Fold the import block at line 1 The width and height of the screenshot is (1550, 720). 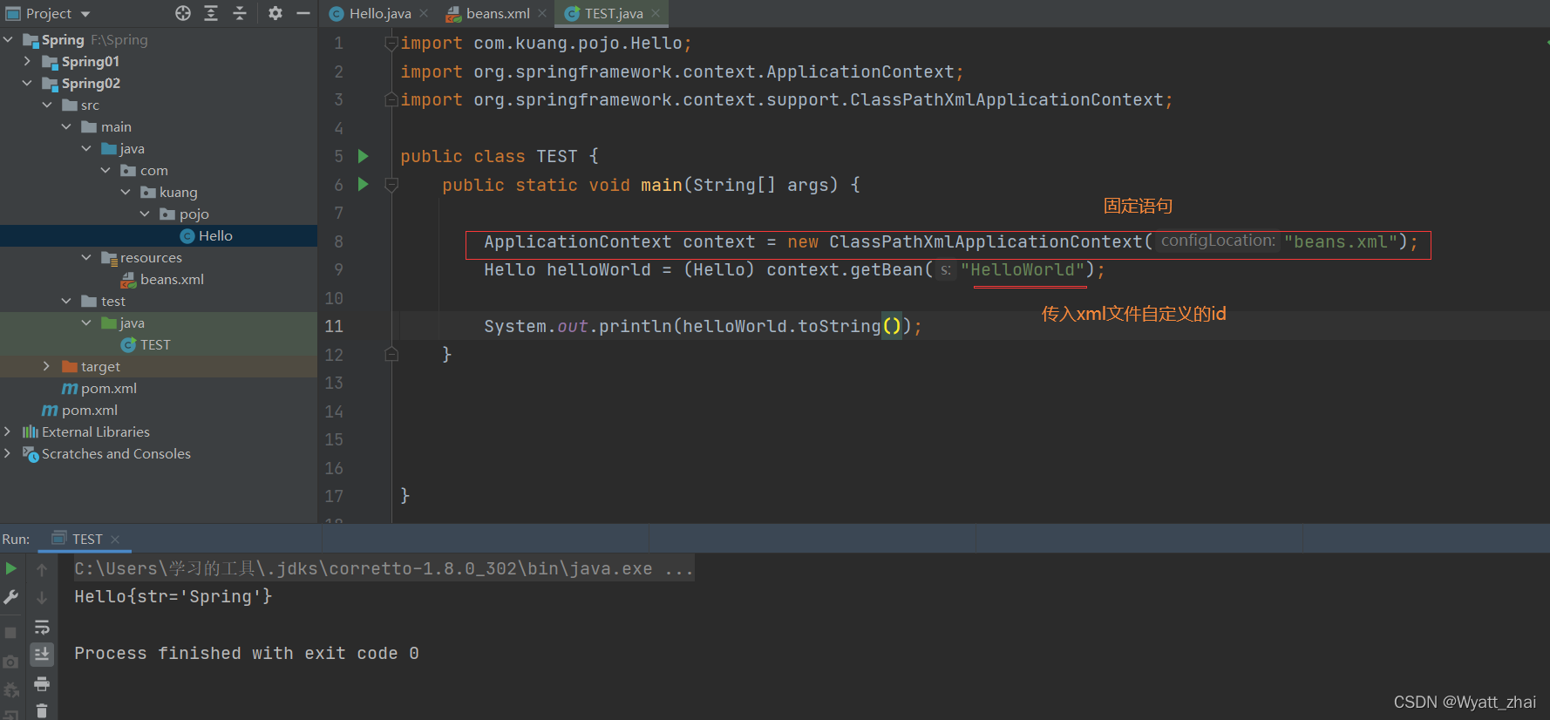click(391, 44)
